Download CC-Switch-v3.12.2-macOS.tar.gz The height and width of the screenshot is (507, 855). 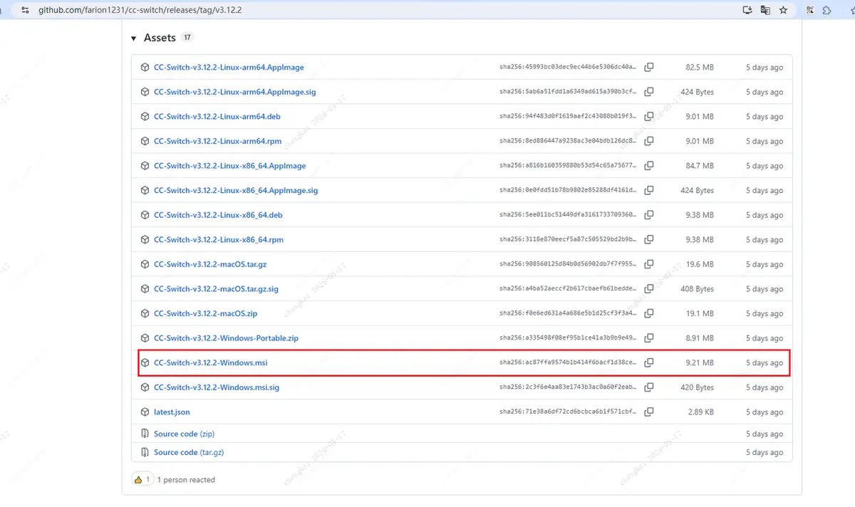click(x=210, y=264)
